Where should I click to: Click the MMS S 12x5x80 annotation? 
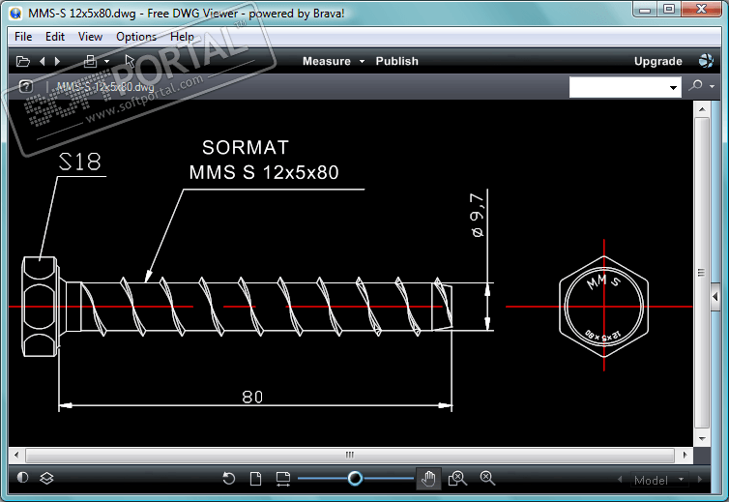coord(264,172)
